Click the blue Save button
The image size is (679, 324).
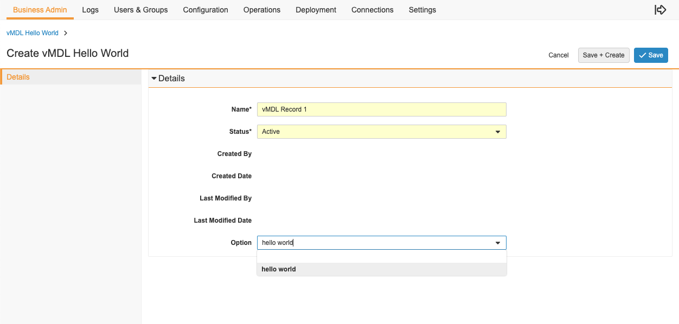651,55
